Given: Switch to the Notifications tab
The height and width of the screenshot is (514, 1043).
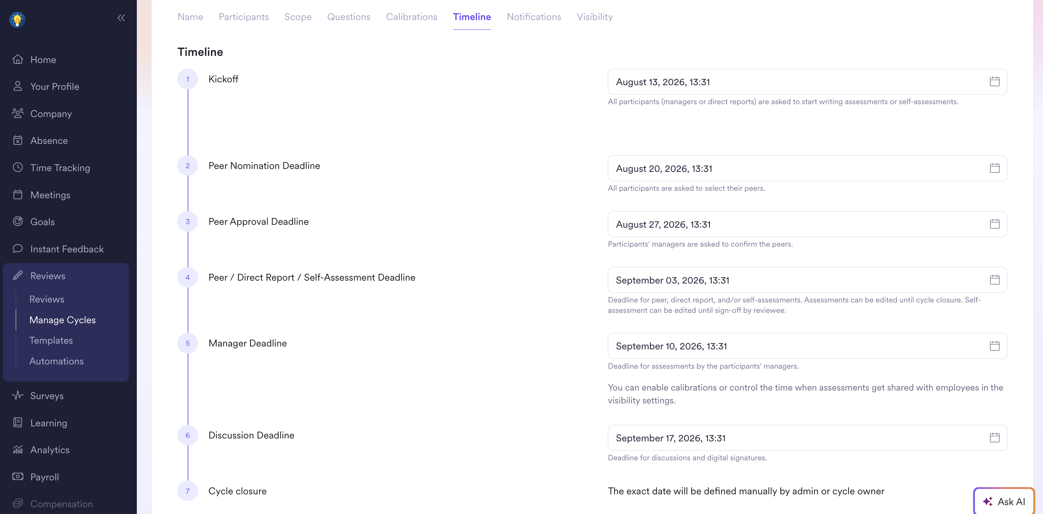Looking at the screenshot, I should pos(534,16).
